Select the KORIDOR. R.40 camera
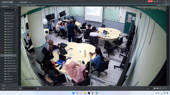This screenshot has width=170, height=95. [11, 61]
